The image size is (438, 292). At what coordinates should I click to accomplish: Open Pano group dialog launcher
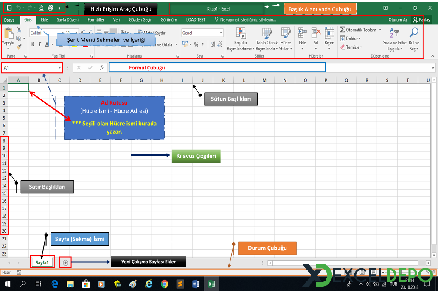(25, 56)
